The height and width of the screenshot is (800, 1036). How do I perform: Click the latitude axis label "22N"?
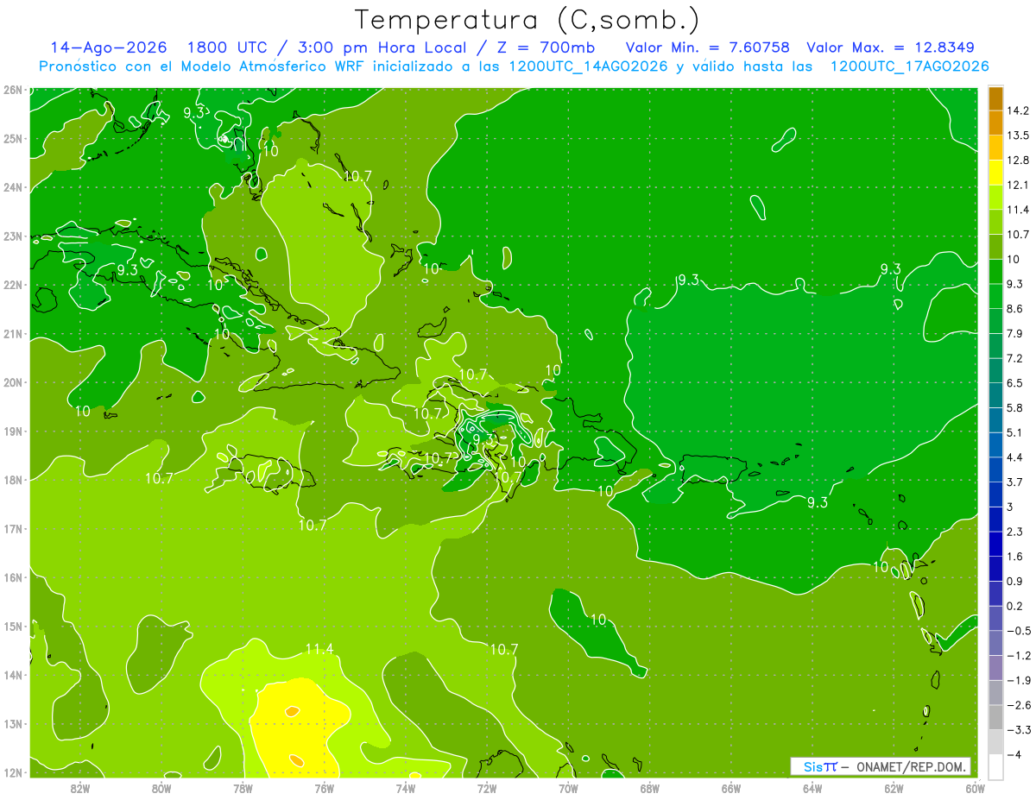pos(13,284)
